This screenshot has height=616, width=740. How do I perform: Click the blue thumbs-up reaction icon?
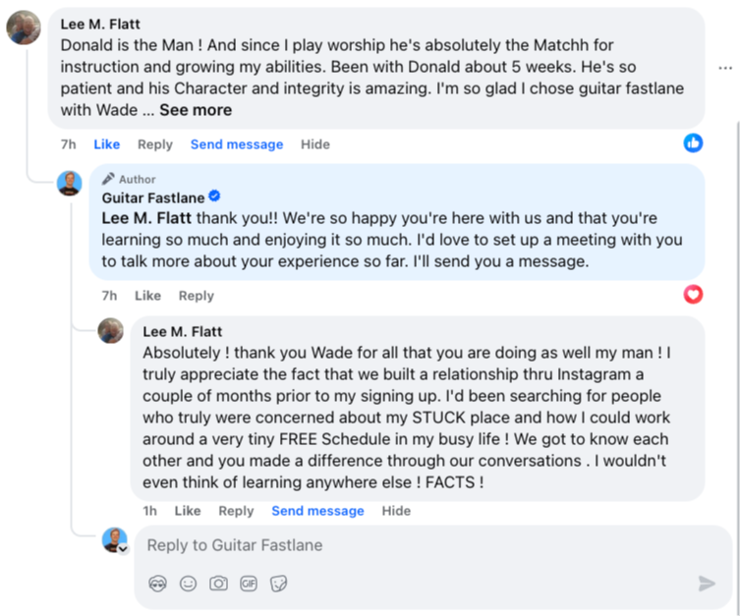point(694,143)
